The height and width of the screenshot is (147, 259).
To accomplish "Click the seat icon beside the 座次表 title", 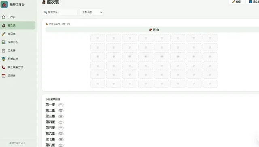I will pos(44,2).
